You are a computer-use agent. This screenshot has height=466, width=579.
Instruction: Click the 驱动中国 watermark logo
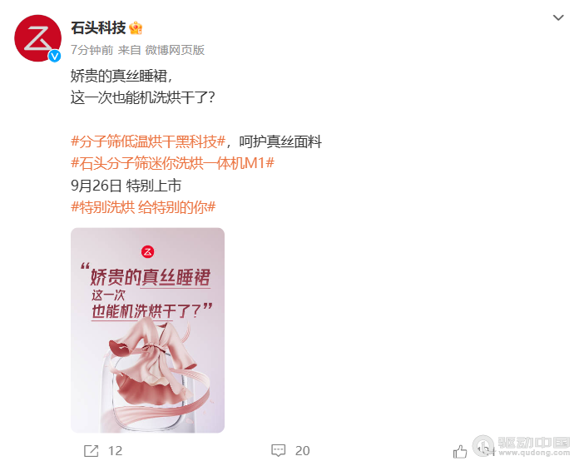coord(522,446)
